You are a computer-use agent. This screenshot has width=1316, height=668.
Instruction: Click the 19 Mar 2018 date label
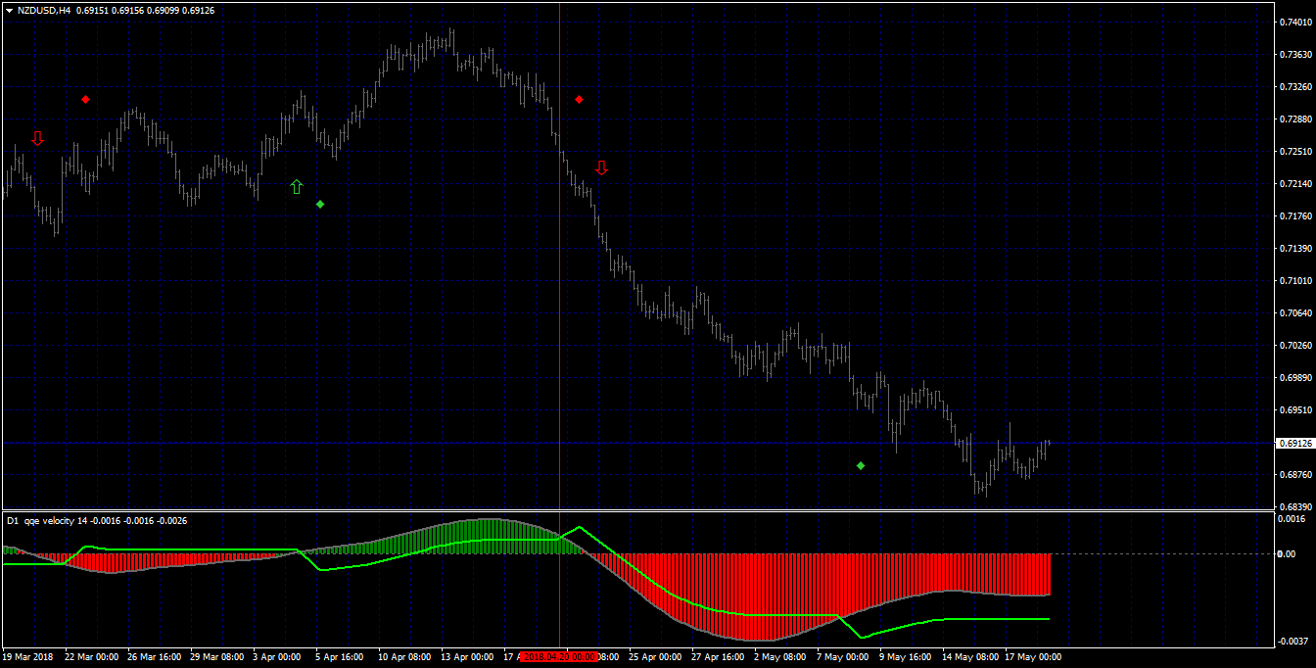tap(28, 656)
